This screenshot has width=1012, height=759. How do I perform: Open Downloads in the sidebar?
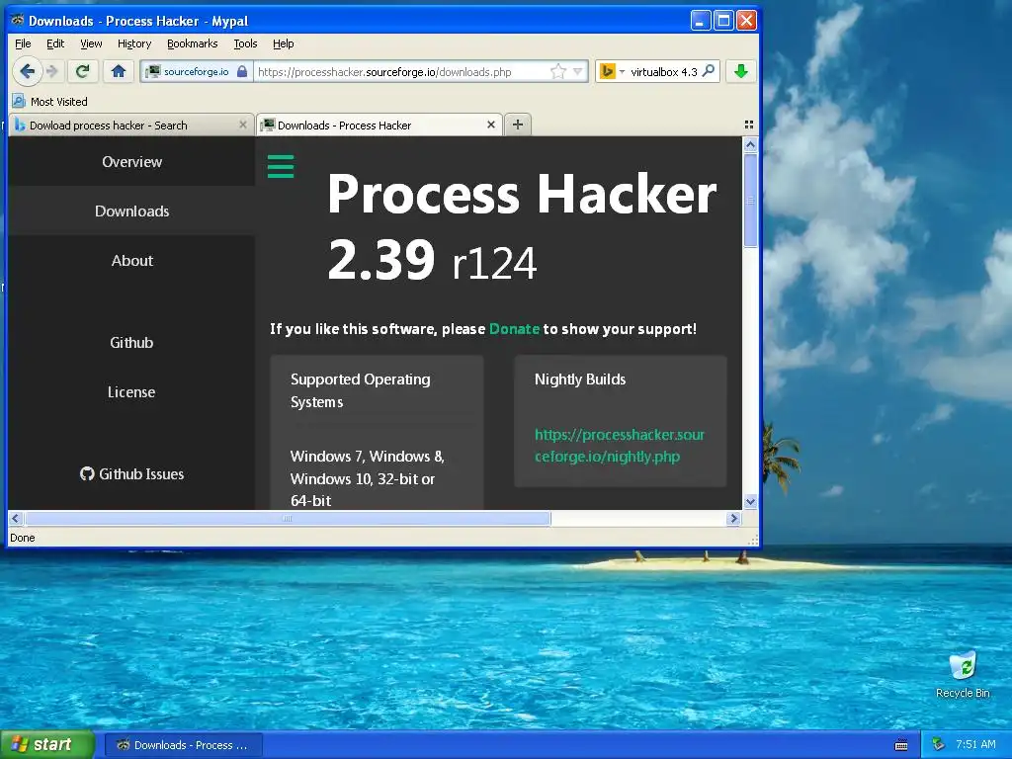tap(131, 211)
